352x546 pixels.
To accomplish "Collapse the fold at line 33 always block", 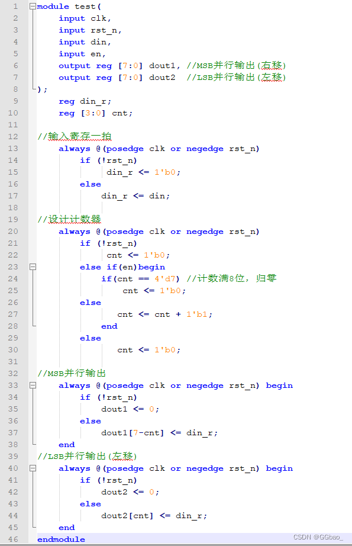I will point(33,385).
